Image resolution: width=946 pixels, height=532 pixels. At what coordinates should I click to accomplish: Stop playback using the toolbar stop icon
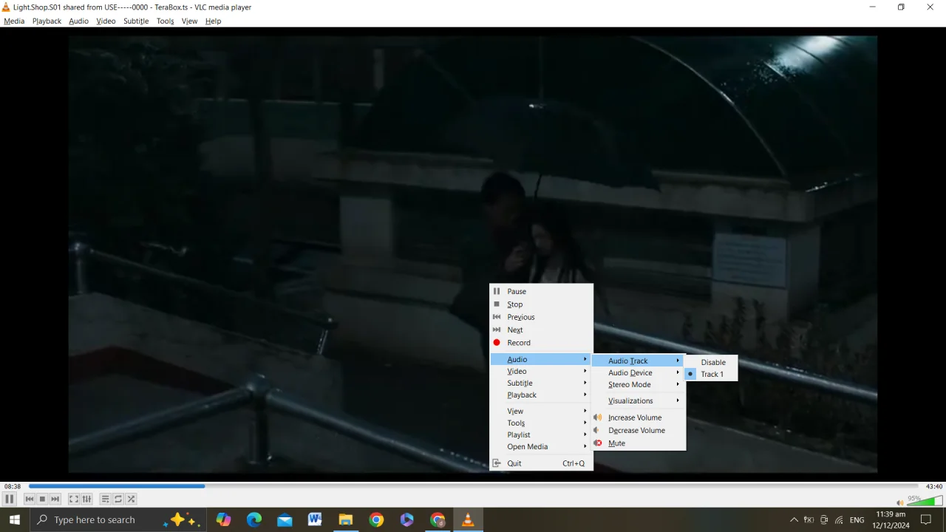[43, 499]
